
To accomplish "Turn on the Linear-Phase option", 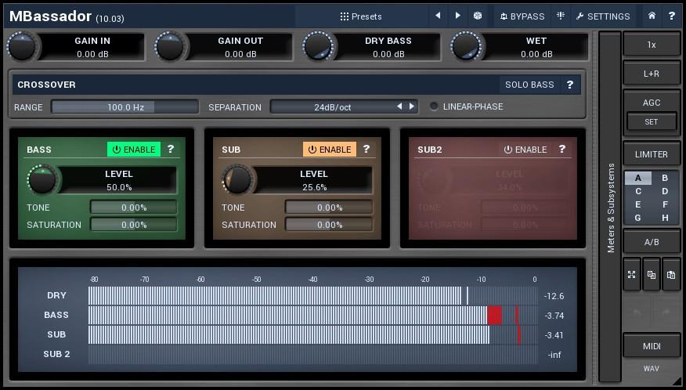I will 434,107.
